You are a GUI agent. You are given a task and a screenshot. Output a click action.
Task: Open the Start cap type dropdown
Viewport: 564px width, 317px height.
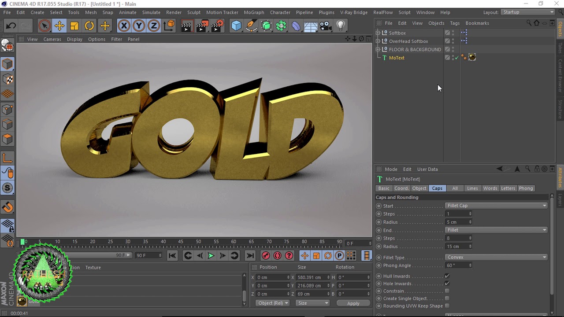[496, 206]
